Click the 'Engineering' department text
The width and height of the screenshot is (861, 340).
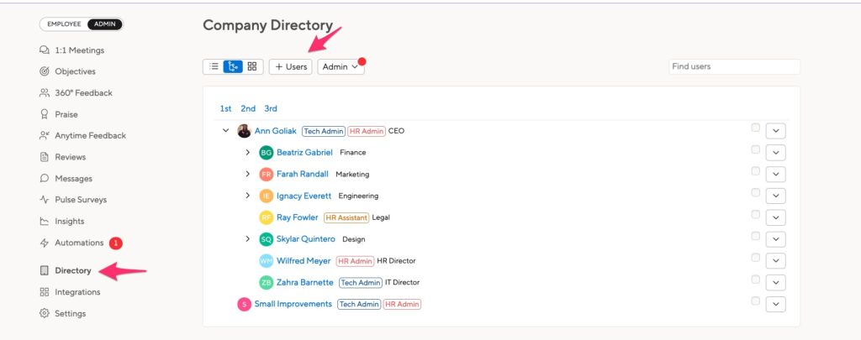pyautogui.click(x=358, y=196)
